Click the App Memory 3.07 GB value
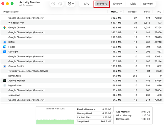164x125 pixels. 146,112
